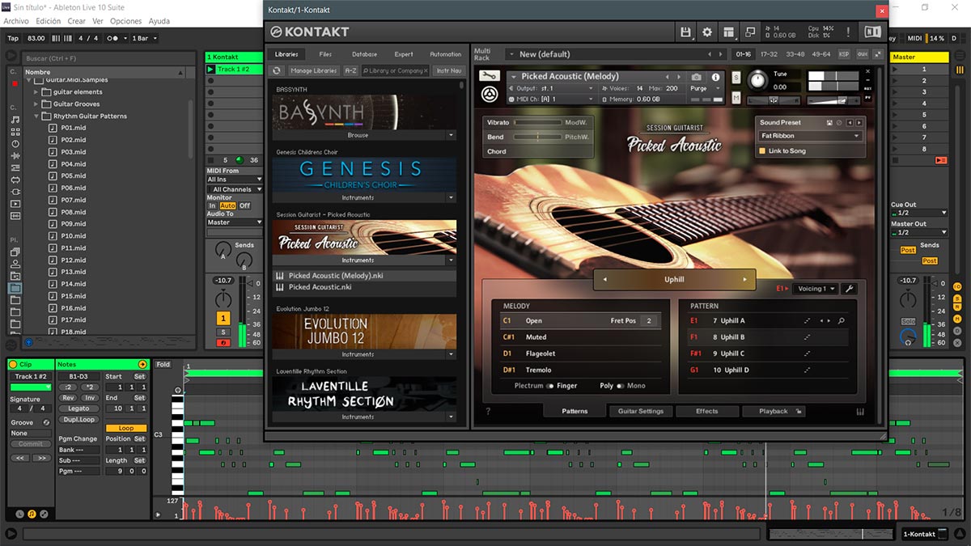Switch Plectrum/Finger toggle

(x=549, y=386)
